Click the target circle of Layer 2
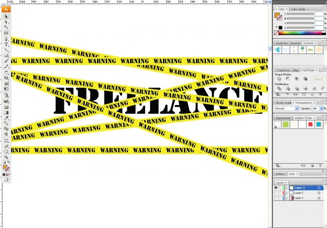This screenshot has height=228, width=327. (x=319, y=193)
